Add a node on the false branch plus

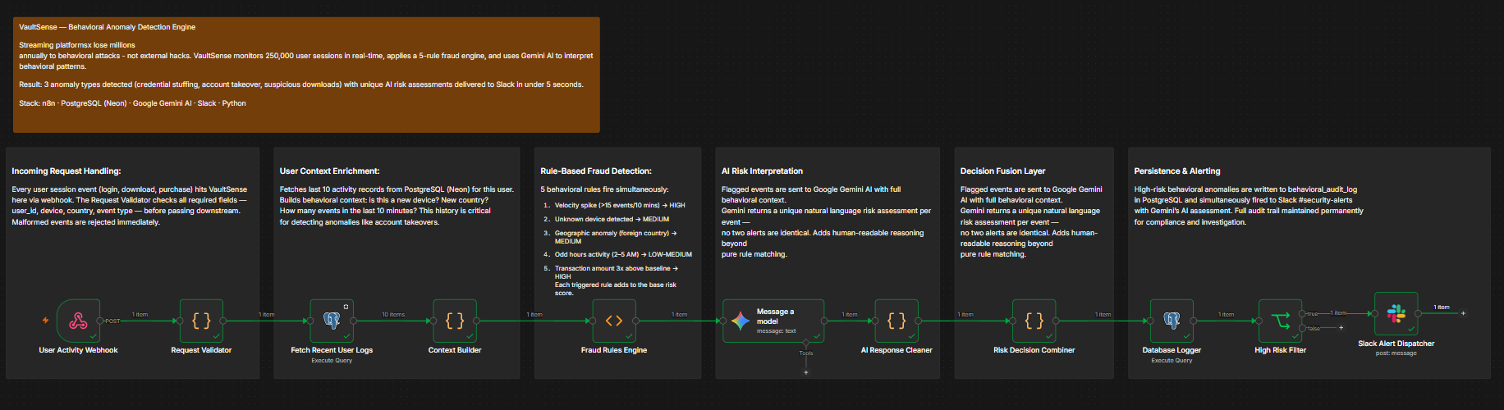[1341, 328]
